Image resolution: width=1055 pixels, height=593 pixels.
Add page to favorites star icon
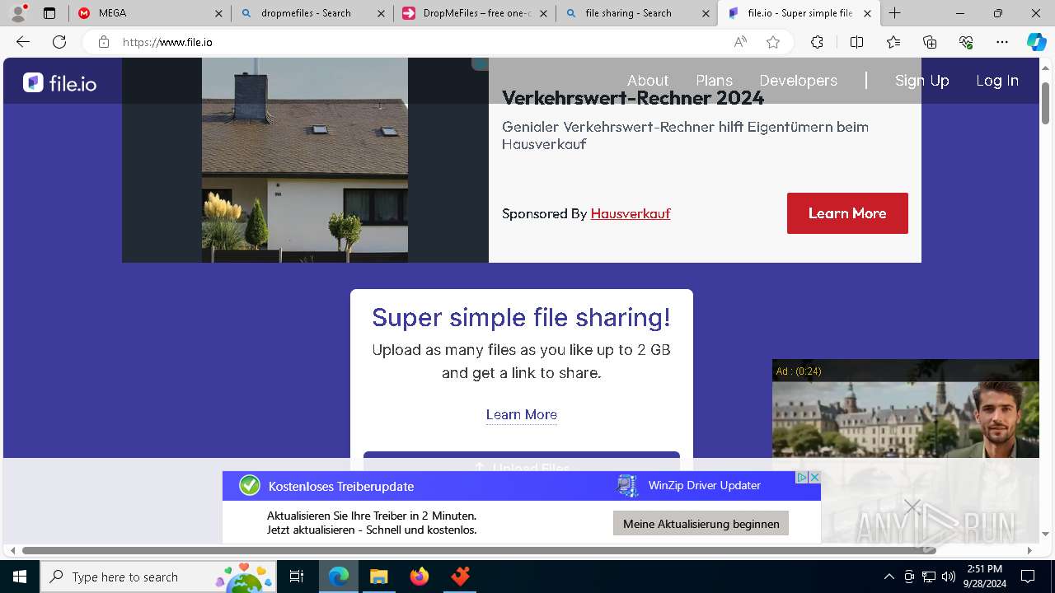pos(773,42)
